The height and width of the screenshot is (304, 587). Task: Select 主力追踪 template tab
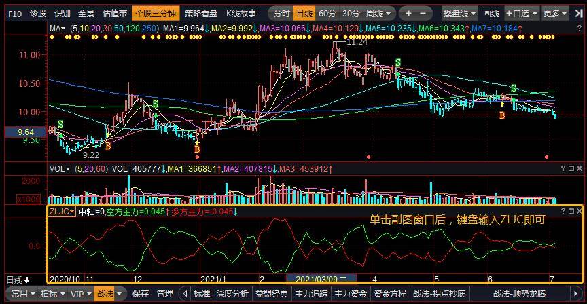click(x=311, y=294)
